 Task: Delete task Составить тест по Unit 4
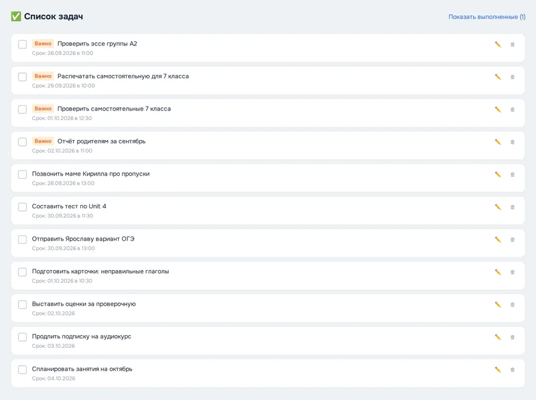tap(513, 207)
